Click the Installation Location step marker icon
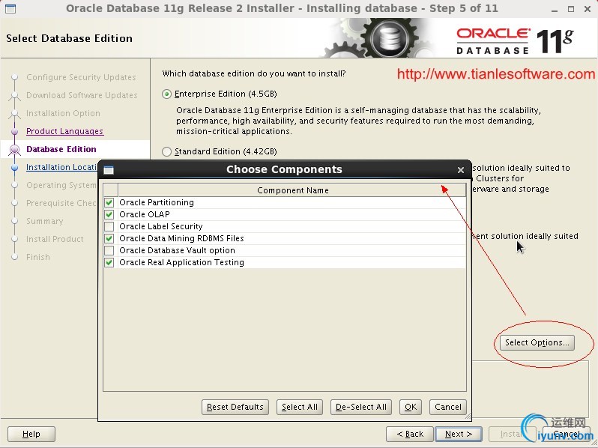 [14, 167]
